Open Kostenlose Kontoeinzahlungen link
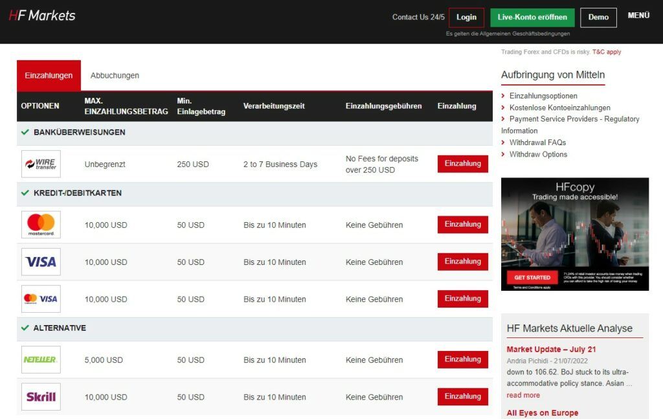Image resolution: width=663 pixels, height=419 pixels. point(560,108)
